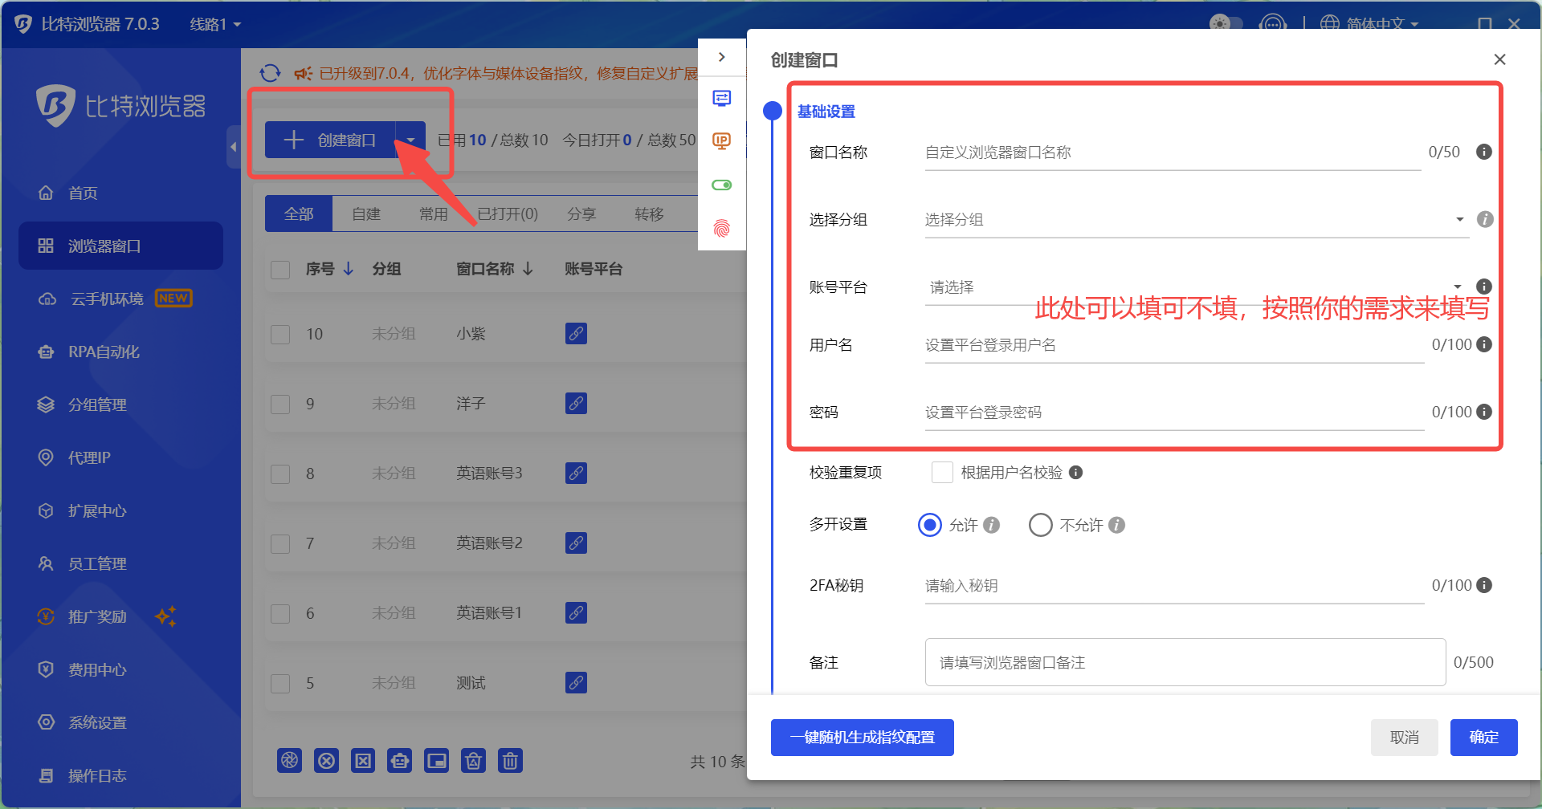Click the orange IP icon in side strip
This screenshot has height=809, width=1542.
coord(722,141)
